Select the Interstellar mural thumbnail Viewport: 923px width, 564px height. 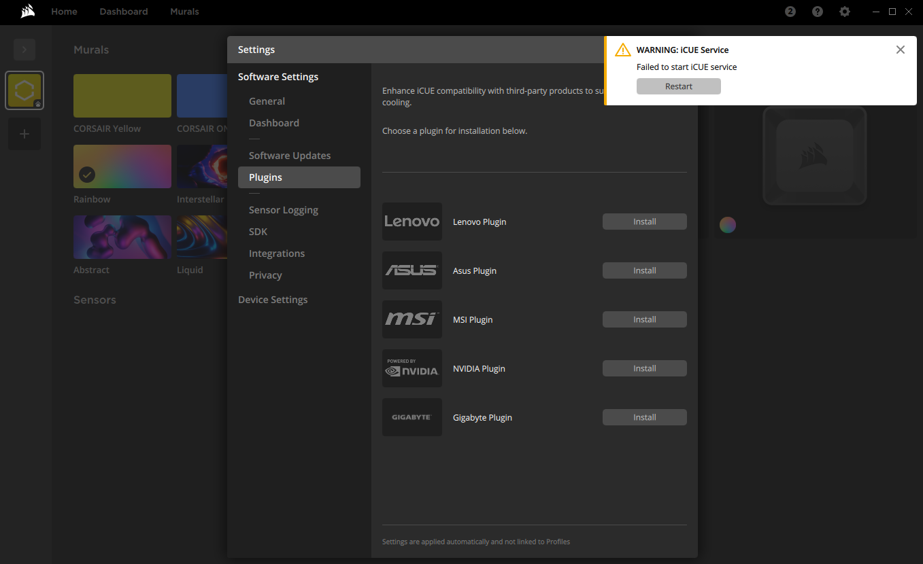pyautogui.click(x=202, y=166)
